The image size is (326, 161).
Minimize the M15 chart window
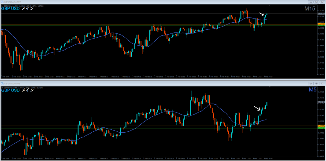click(311, 2)
